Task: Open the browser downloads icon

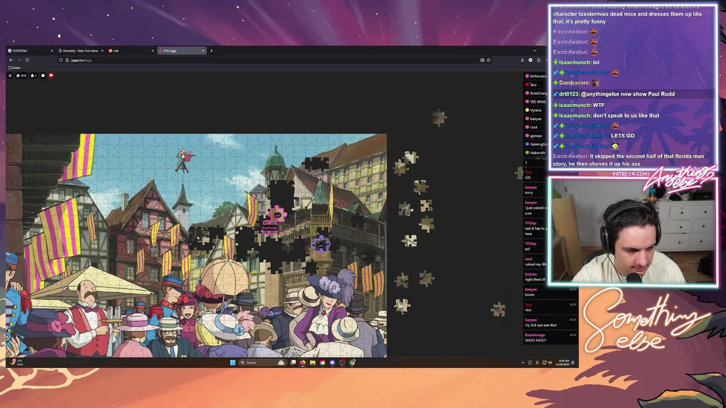Action: point(522,60)
